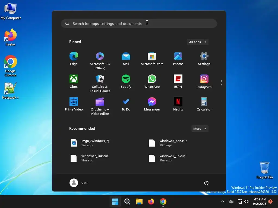Viewport: 278px width, 208px height.
Task: Open Clipchamp Video Editor
Action: (x=100, y=106)
